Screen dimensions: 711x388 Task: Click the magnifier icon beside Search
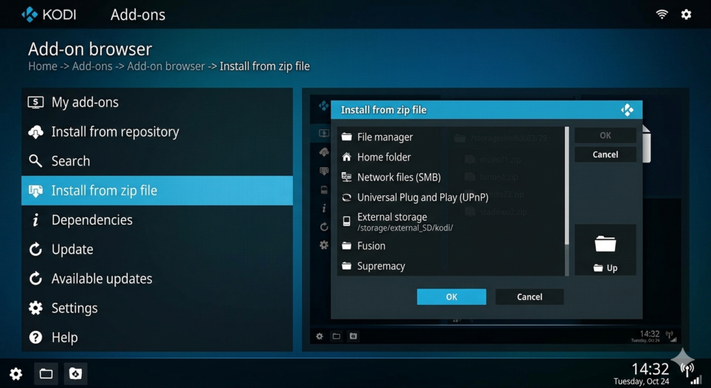coord(35,161)
